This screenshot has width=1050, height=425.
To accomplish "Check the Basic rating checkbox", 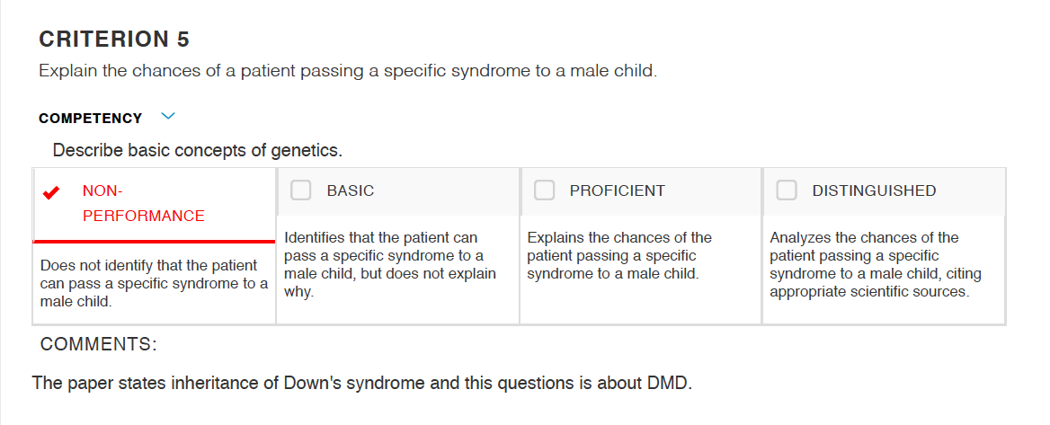I will coord(300,190).
